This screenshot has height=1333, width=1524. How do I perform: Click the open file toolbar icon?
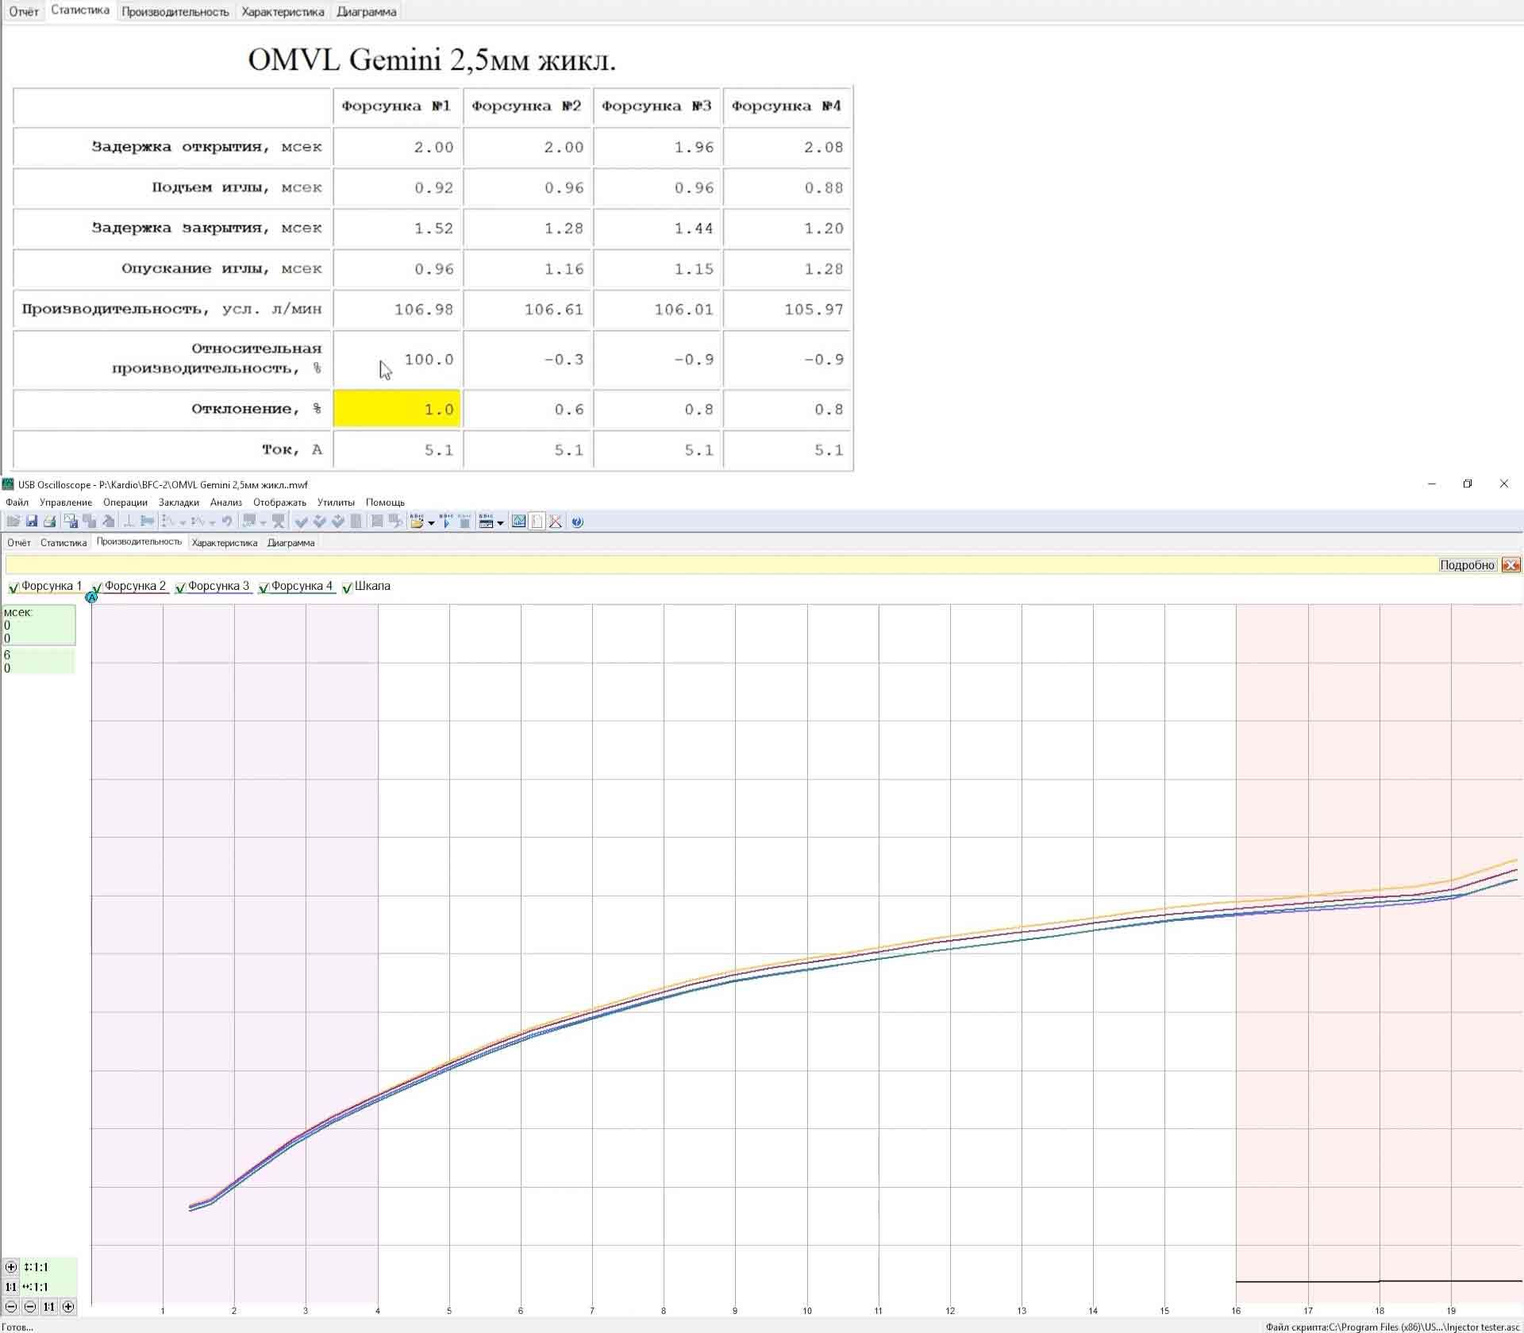(13, 522)
